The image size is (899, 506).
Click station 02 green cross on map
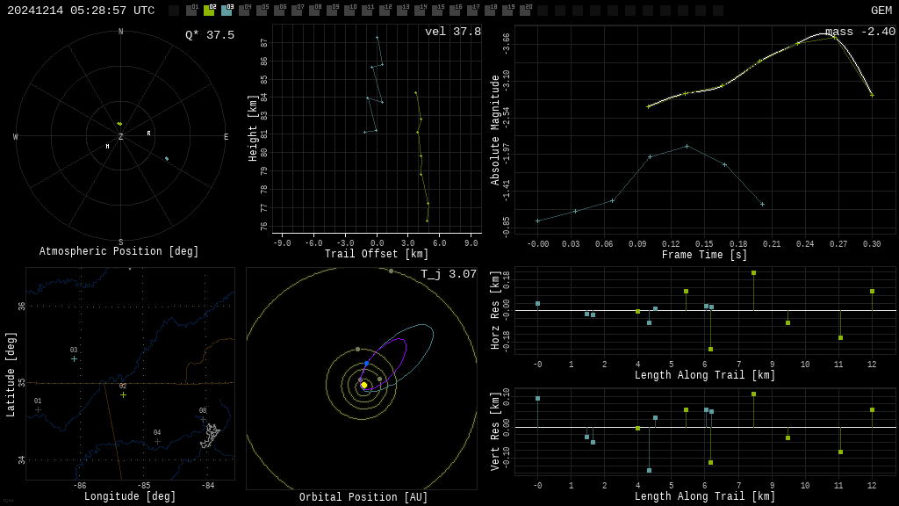[123, 394]
